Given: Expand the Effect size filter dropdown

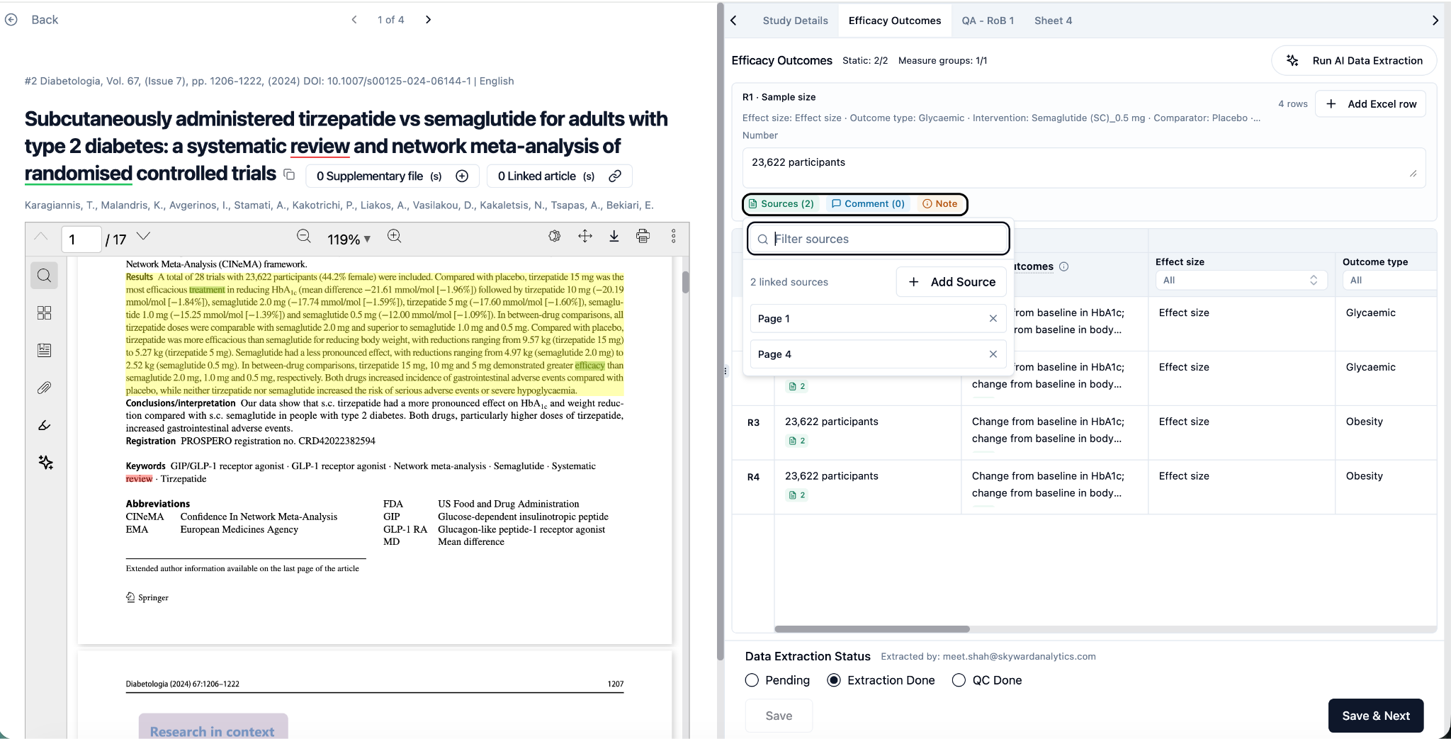Looking at the screenshot, I should coord(1240,281).
